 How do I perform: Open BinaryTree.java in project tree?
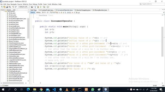[14, 41]
